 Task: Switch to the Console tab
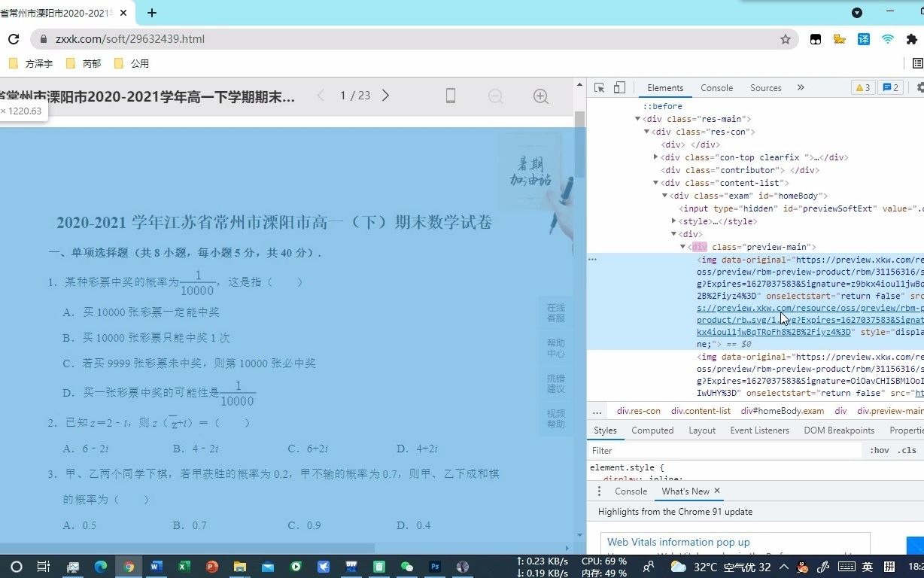[716, 88]
